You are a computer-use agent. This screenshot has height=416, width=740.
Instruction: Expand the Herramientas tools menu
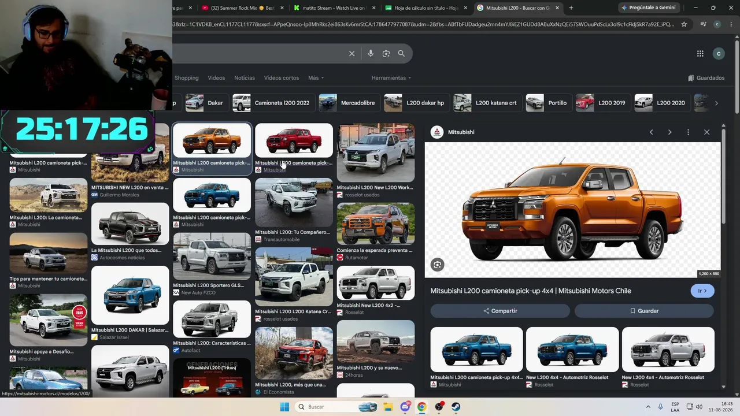tap(391, 78)
